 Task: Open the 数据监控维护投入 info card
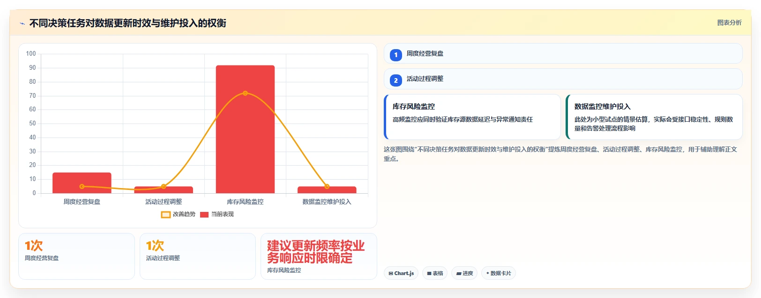pyautogui.click(x=654, y=117)
